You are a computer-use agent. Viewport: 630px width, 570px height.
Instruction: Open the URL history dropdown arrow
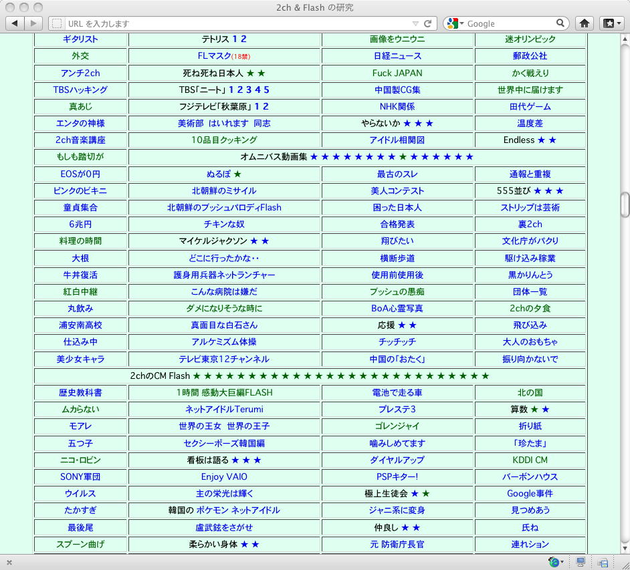(415, 23)
